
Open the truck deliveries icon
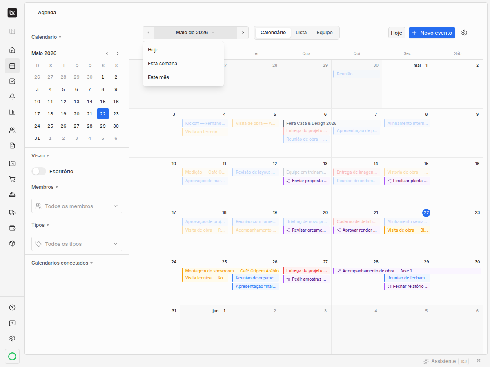pos(12,212)
